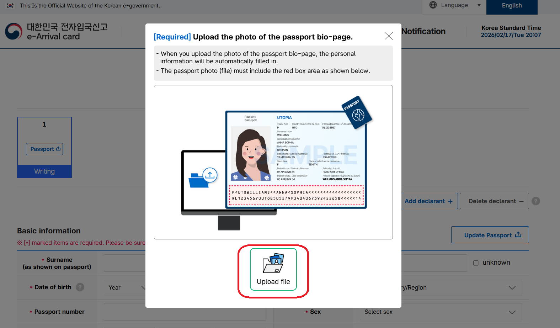The height and width of the screenshot is (328, 560).
Task: Click the folder icon in Upload file button
Action: coord(273,263)
